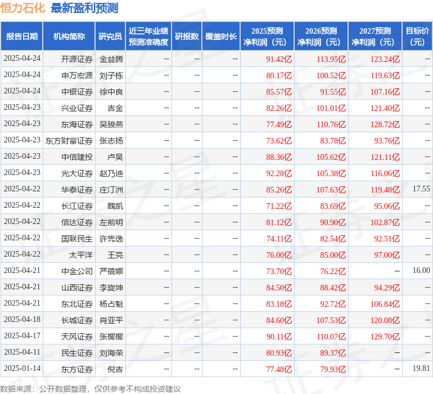Select analyst 金益腾 in the table
The height and width of the screenshot is (394, 433).
click(x=111, y=59)
